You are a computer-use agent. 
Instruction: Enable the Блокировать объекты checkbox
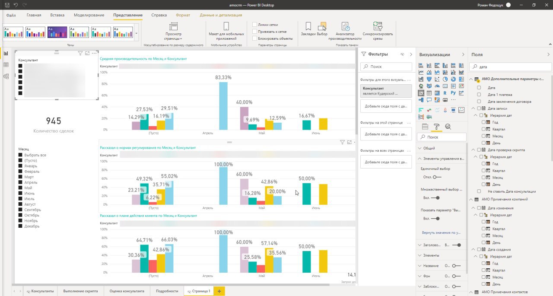[x=255, y=38]
